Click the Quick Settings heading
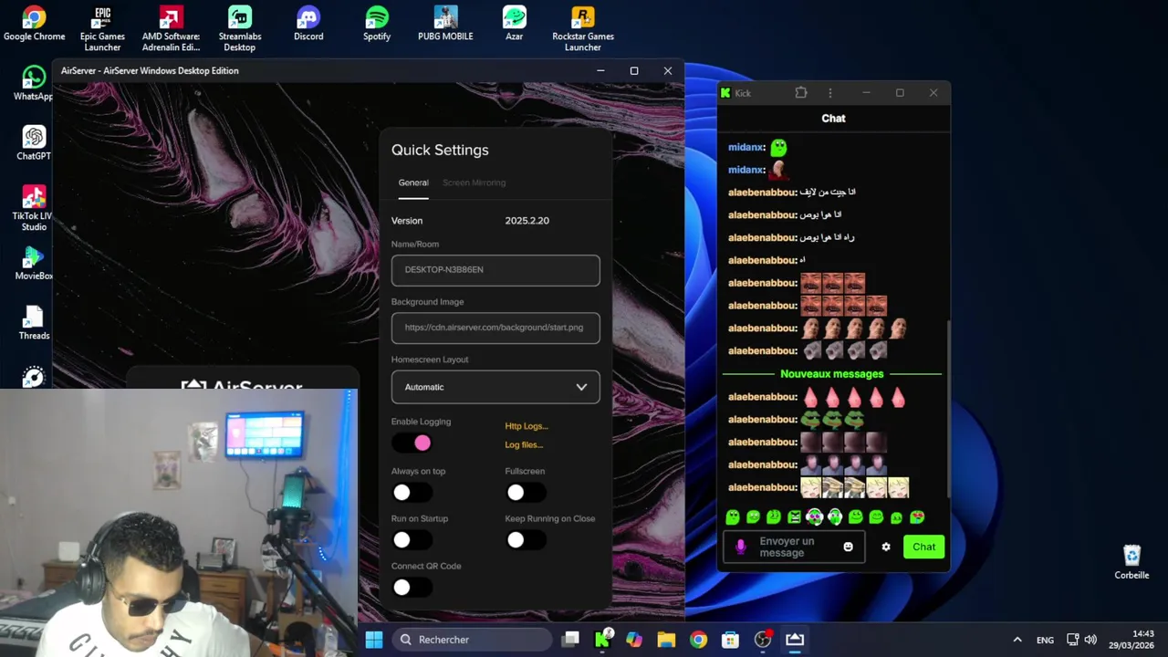 click(x=440, y=150)
